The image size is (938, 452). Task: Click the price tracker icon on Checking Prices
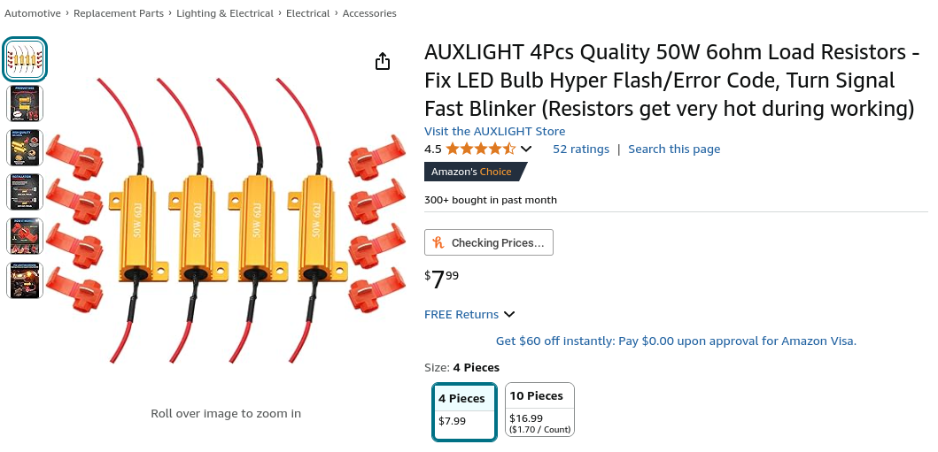click(x=437, y=242)
